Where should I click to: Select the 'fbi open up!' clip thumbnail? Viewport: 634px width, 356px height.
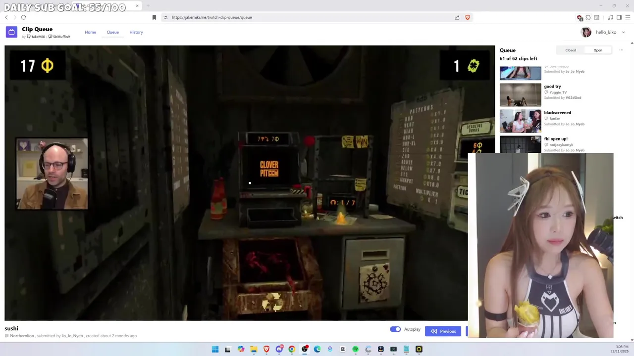tap(521, 144)
